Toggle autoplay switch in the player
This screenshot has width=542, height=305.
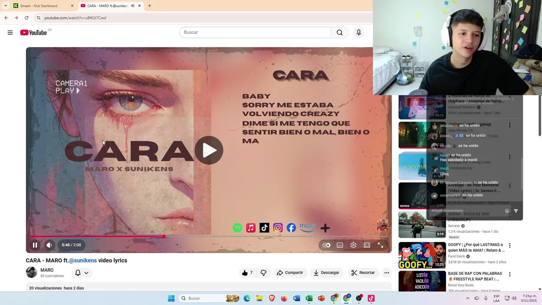(x=326, y=245)
